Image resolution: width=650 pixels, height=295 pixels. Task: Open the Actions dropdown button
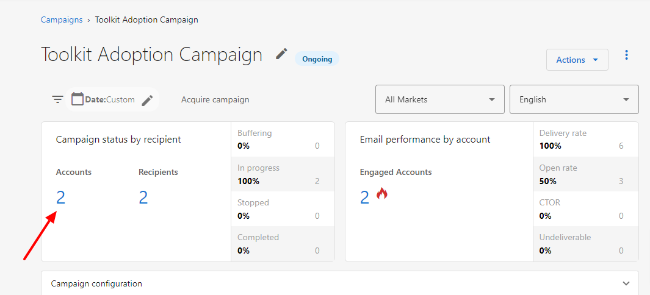click(x=577, y=60)
